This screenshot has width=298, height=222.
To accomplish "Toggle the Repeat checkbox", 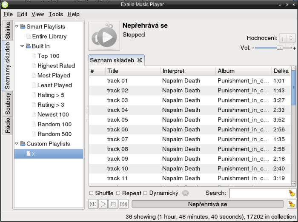I will click(x=118, y=193).
